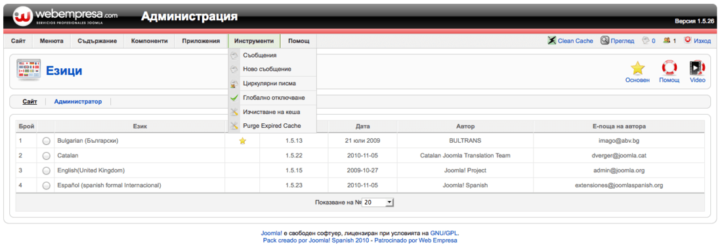This screenshot has height=249, width=722.
Task: Click the Инструменти menu
Action: pyautogui.click(x=254, y=41)
